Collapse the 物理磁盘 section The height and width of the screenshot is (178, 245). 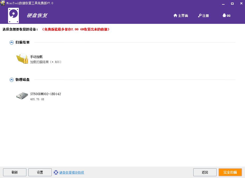tap(12, 80)
